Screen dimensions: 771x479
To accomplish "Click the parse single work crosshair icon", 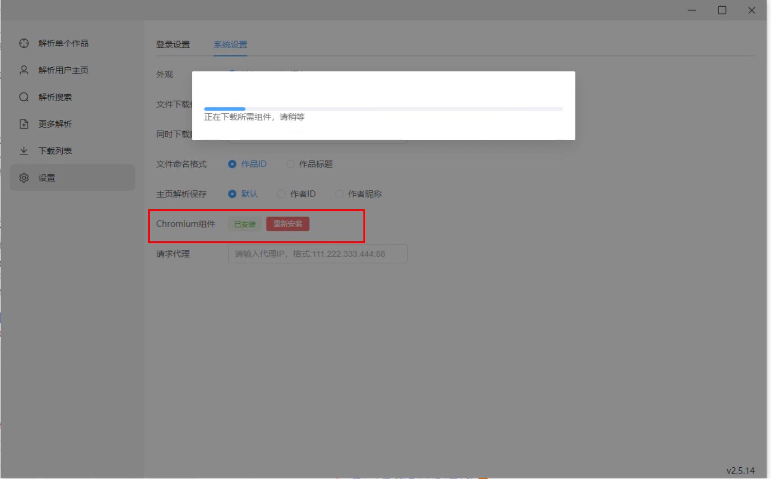I will (x=24, y=43).
